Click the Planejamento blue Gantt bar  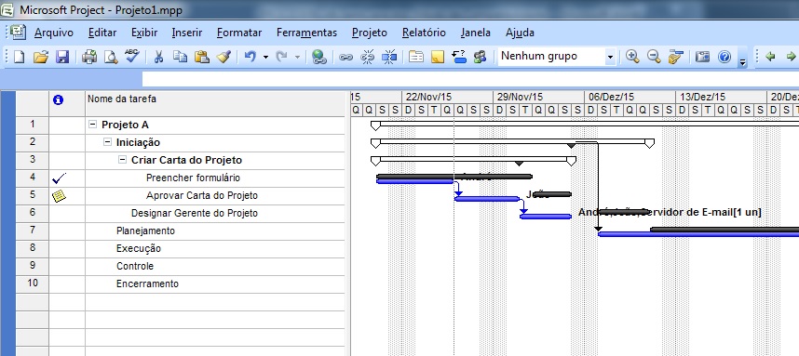698,234
